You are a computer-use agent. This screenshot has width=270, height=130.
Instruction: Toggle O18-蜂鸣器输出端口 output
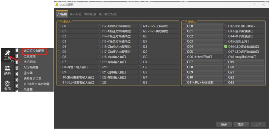(x=244, y=57)
